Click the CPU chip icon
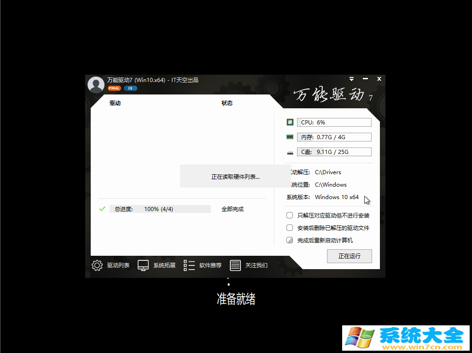This screenshot has width=472, height=353. [x=290, y=122]
